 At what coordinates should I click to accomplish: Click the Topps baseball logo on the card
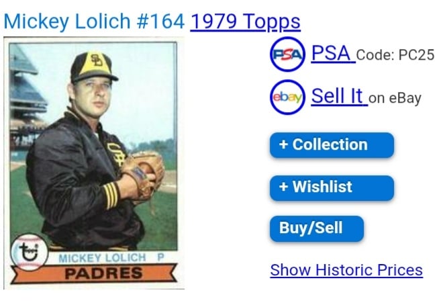point(30,252)
